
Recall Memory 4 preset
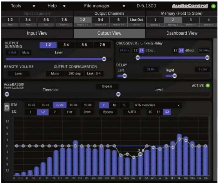pyautogui.click(x=208, y=22)
